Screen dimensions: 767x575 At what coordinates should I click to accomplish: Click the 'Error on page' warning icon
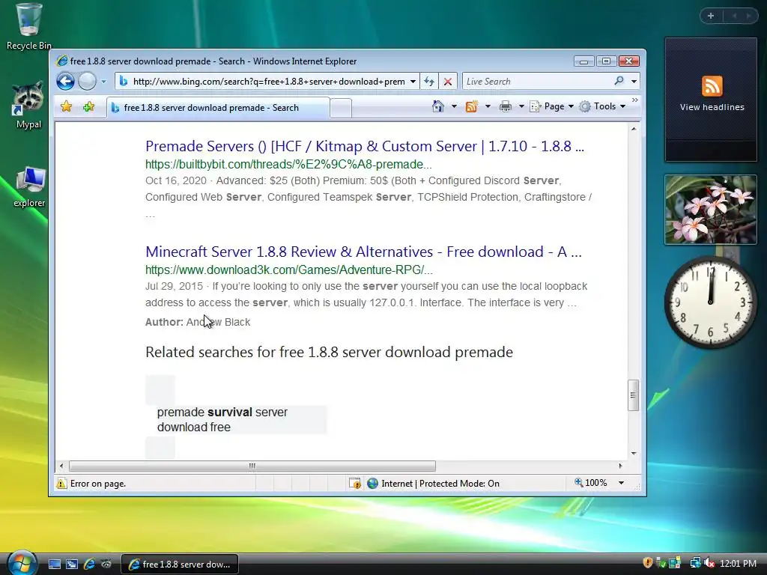click(x=61, y=484)
